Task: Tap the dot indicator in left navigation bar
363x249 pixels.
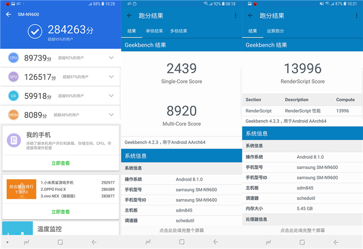Action: click(7, 242)
